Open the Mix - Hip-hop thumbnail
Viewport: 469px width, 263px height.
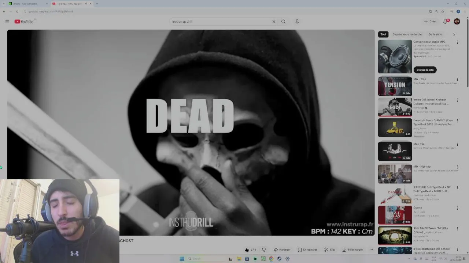tap(395, 174)
